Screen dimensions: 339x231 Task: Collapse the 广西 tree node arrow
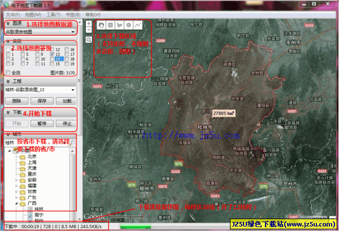(16, 203)
